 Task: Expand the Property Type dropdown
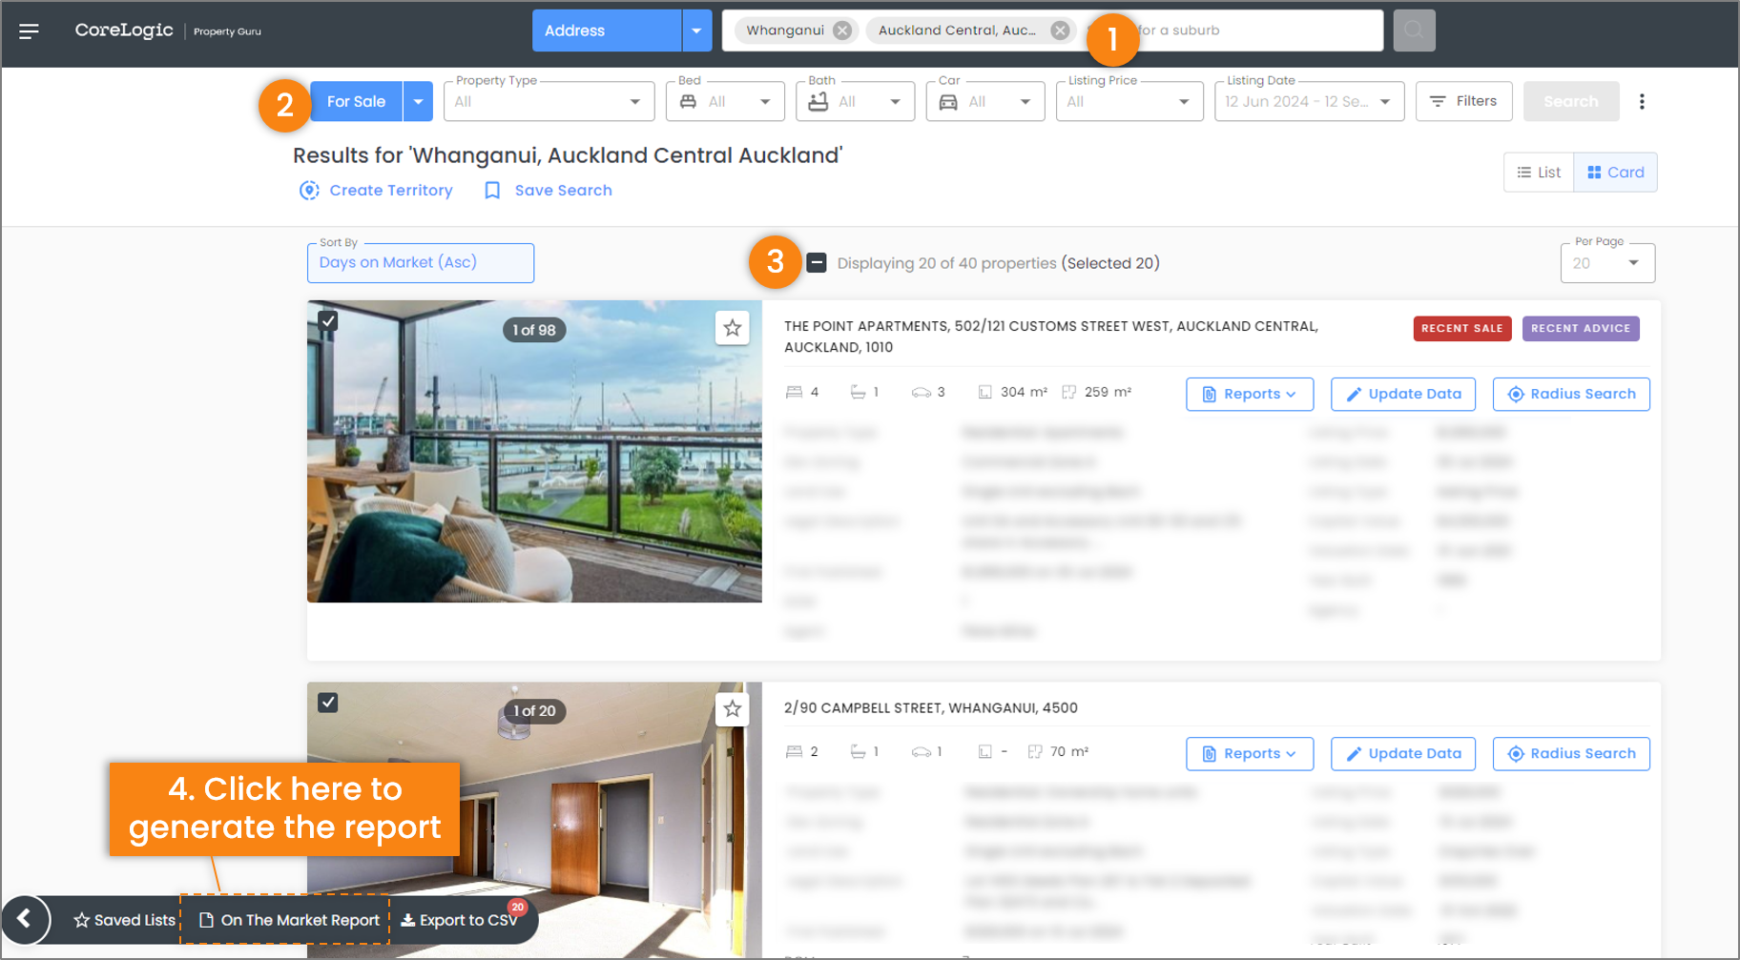[x=549, y=101]
